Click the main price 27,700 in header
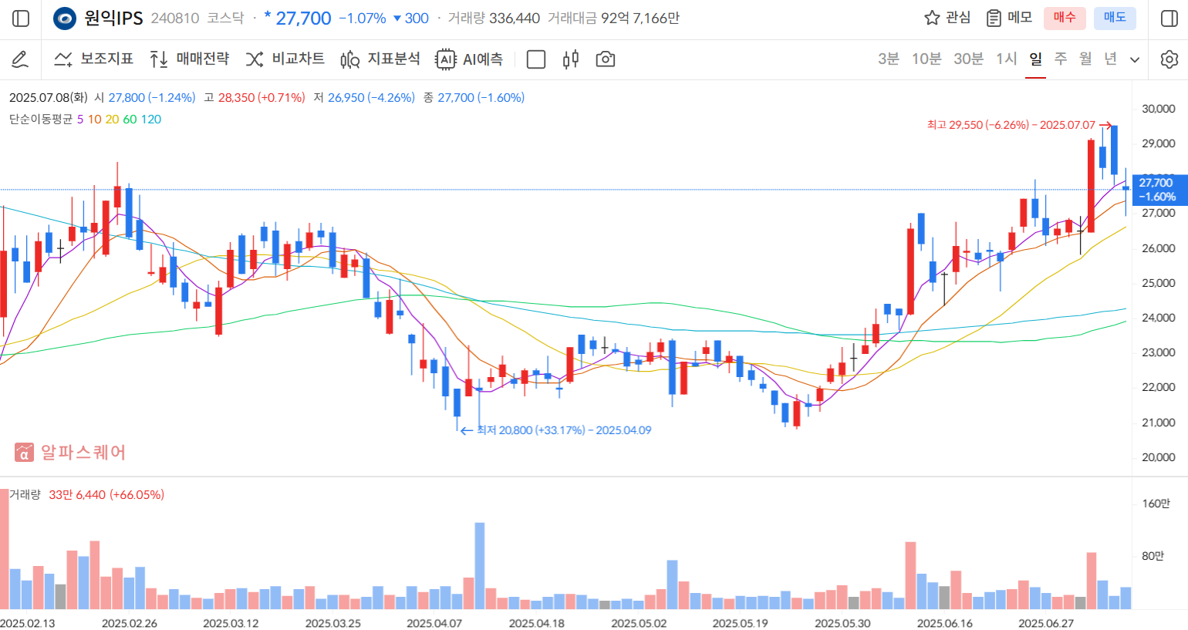The image size is (1188, 630). tap(303, 18)
